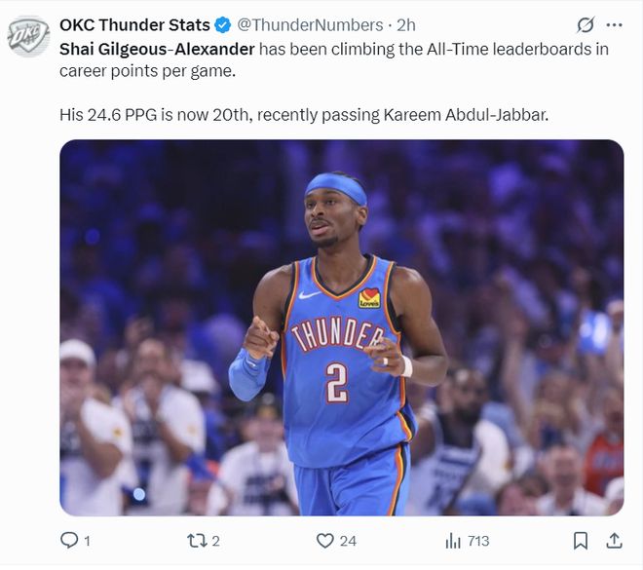Open the Thunder player photo
Screen dimensions: 643x570
341,327
